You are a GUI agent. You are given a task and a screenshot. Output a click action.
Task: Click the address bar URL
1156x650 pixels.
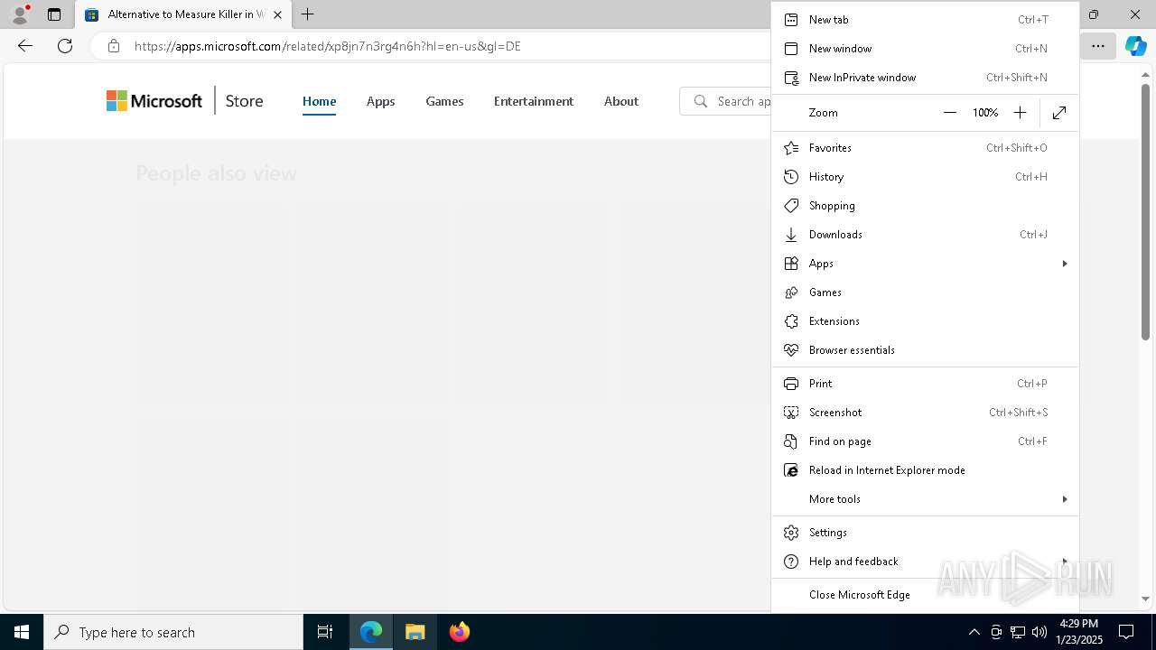(x=328, y=46)
